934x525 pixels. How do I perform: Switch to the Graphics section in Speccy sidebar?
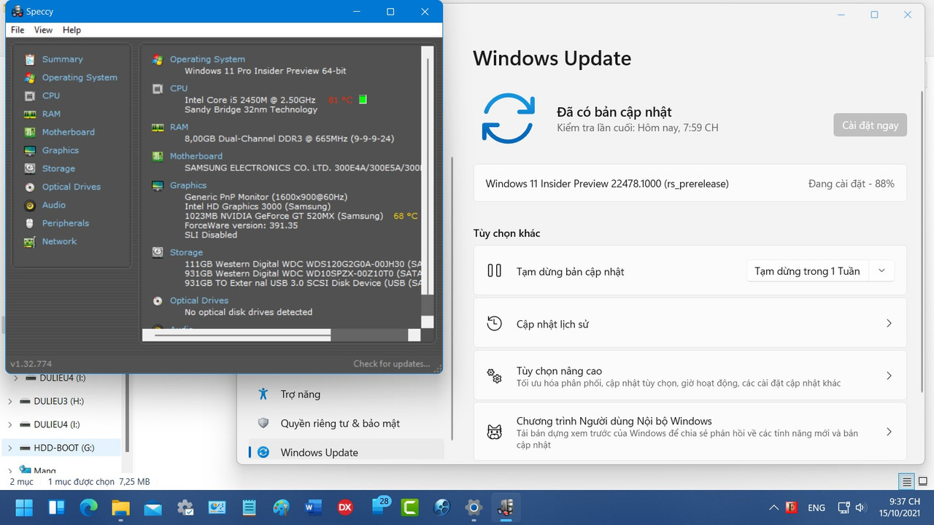61,150
